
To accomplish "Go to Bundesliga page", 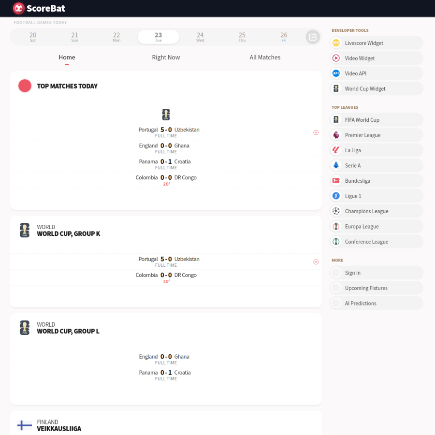I will click(x=377, y=181).
